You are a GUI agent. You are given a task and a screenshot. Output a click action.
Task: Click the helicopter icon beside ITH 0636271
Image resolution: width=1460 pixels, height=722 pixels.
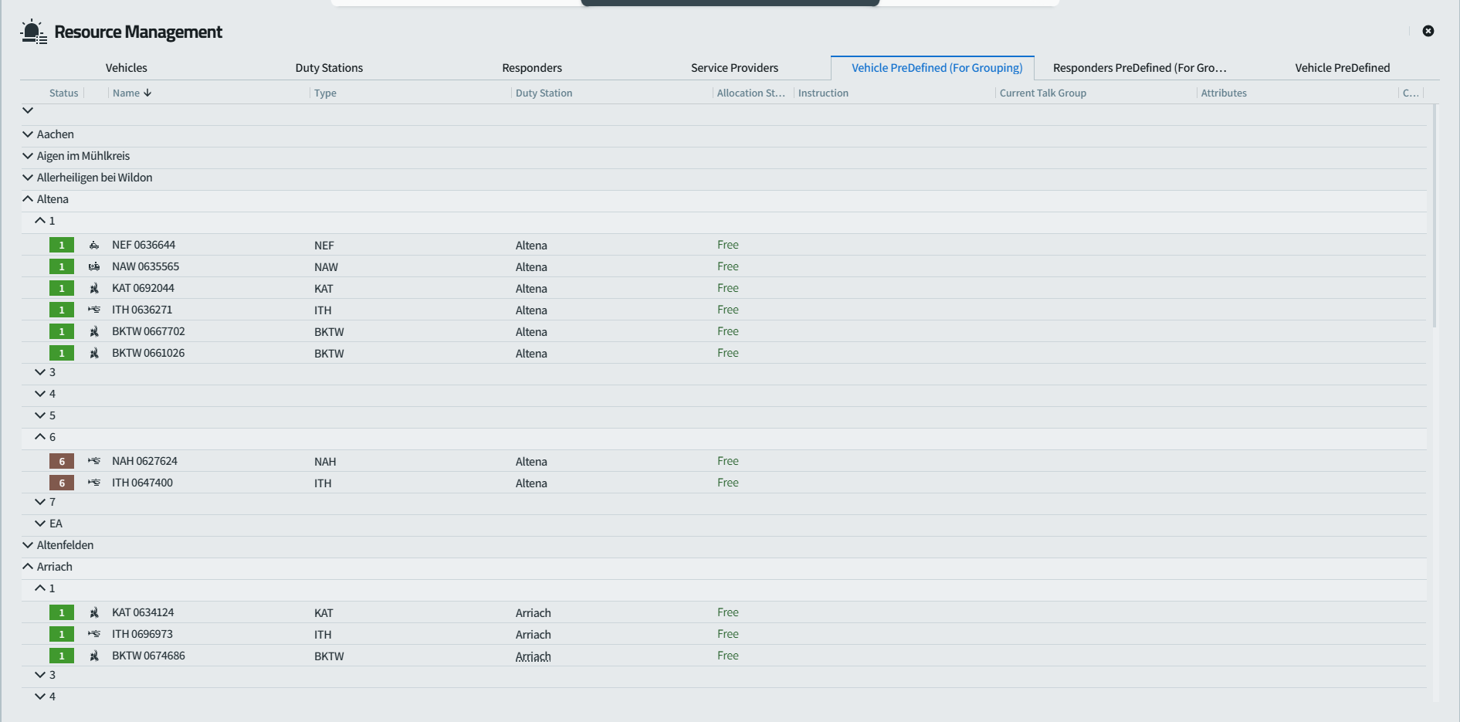[94, 310]
